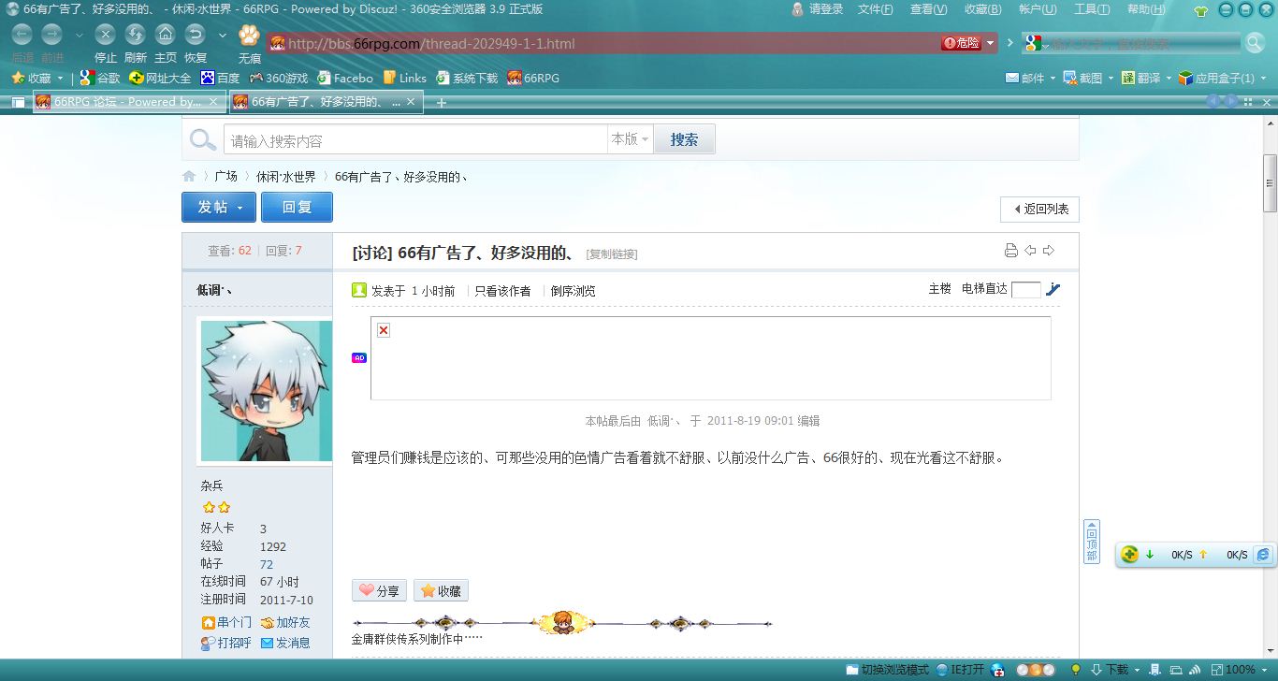Open the 360 first-aid repair icon in the status bar
Image resolution: width=1278 pixels, height=681 pixels.
pos(998,670)
